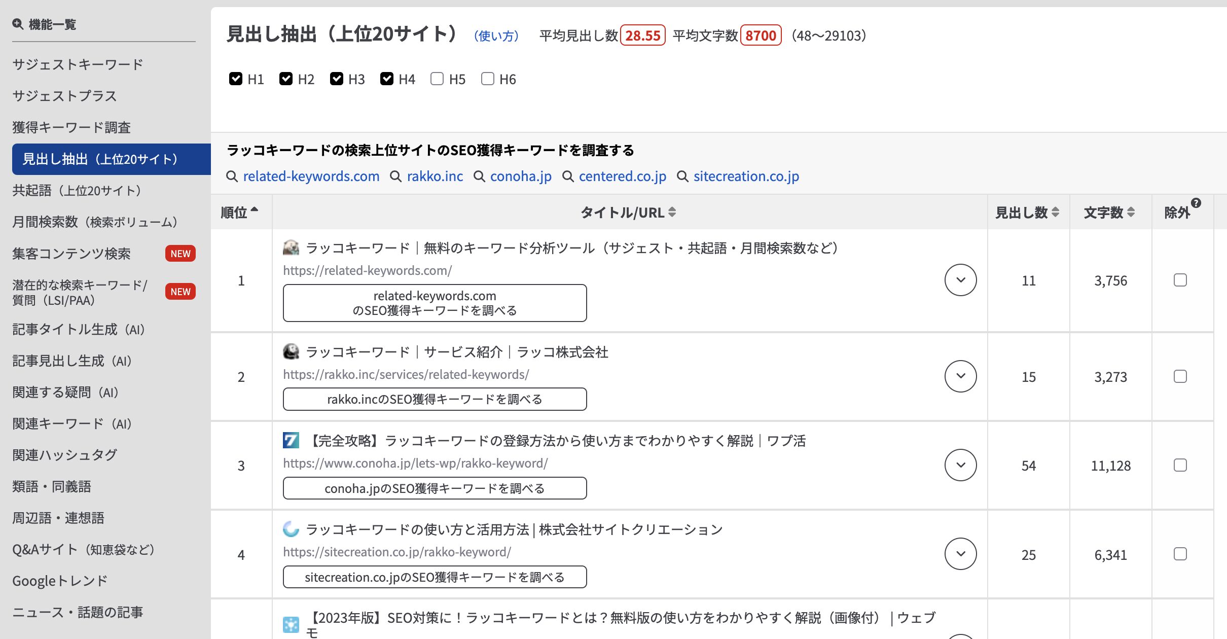Click the favicon of the 2023年版 SEO対策 result

point(291,624)
